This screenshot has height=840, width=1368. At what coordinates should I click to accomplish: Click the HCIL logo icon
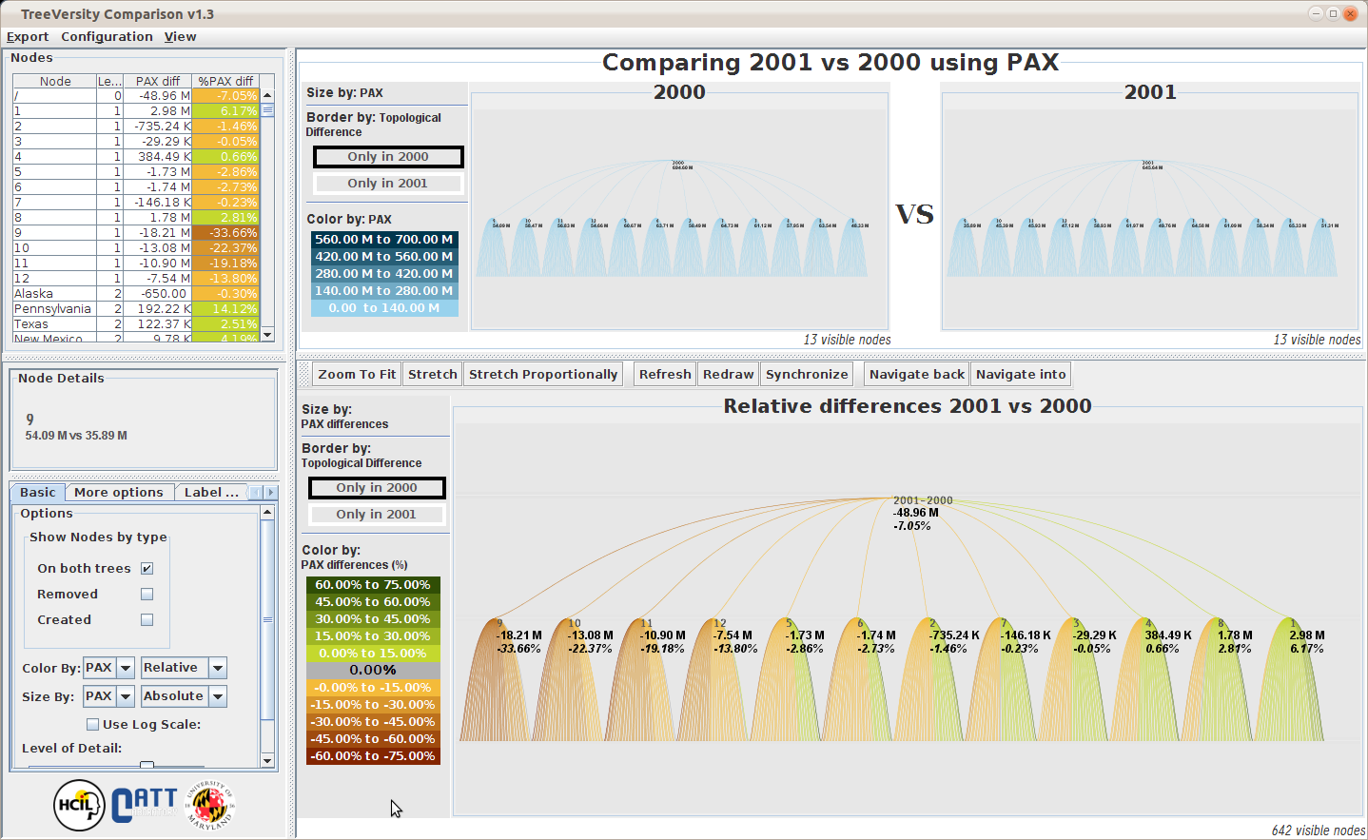pyautogui.click(x=79, y=805)
